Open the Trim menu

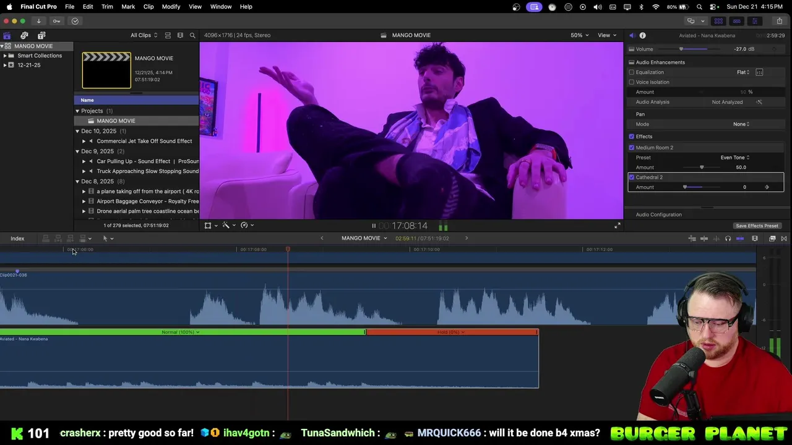(107, 7)
